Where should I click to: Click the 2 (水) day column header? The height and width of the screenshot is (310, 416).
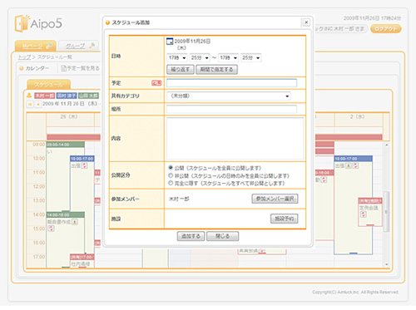click(357, 117)
